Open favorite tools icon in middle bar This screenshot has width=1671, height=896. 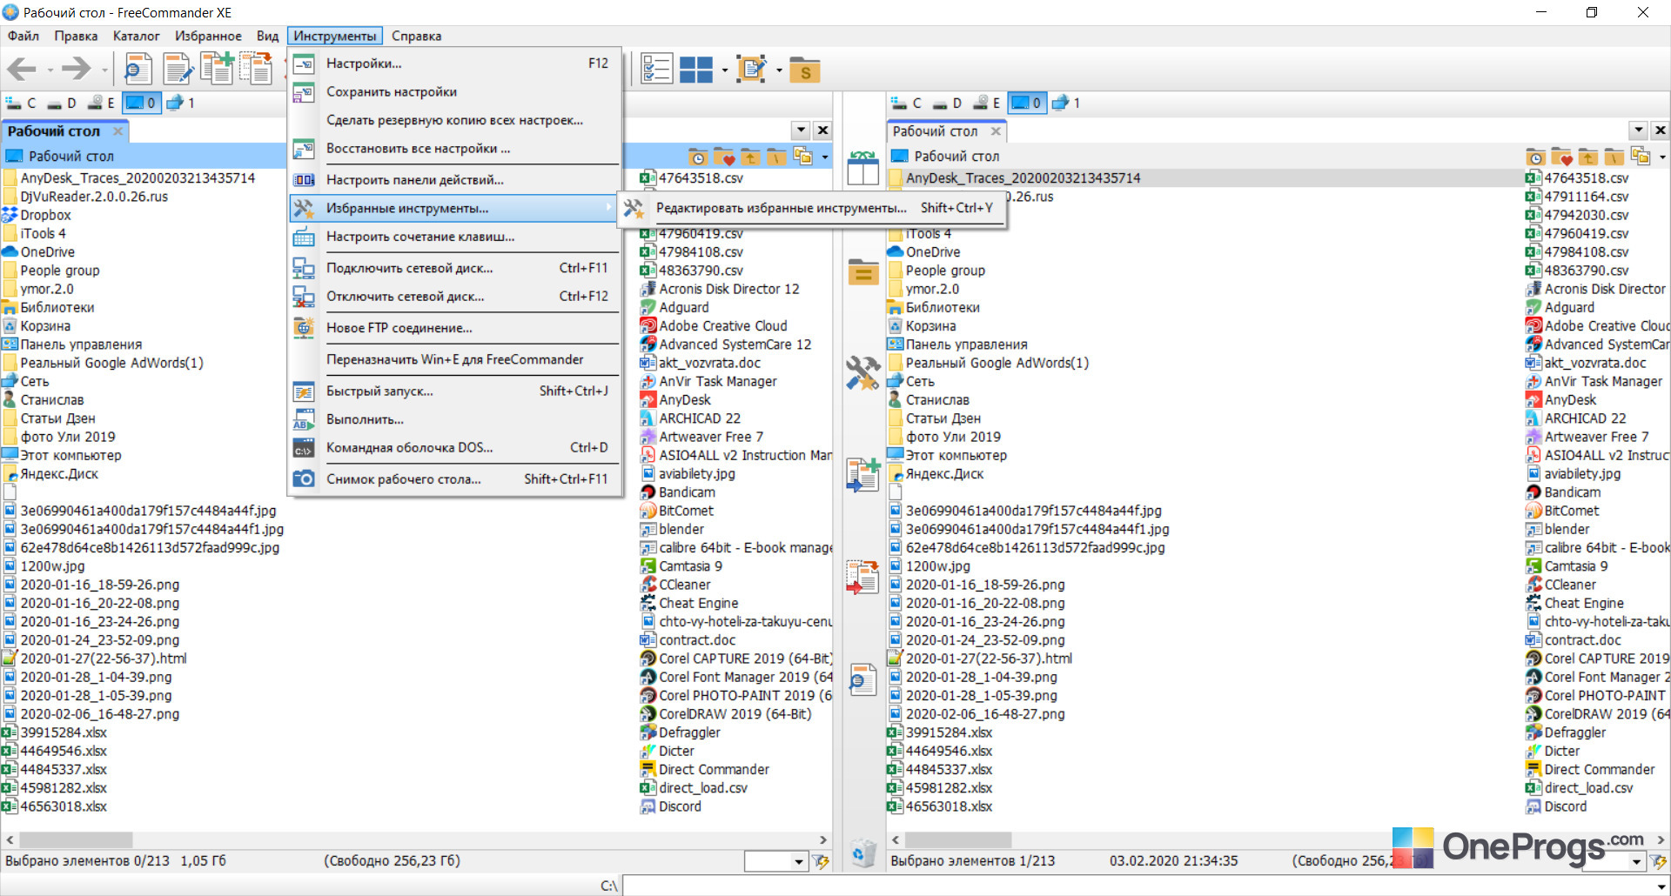click(x=862, y=372)
